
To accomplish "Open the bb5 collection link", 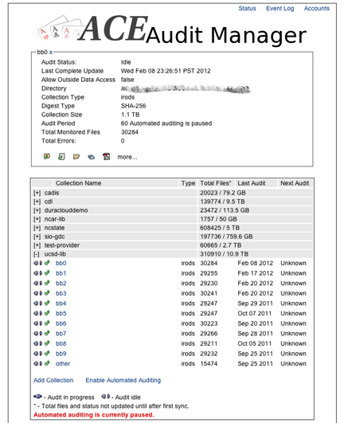I will click(x=61, y=313).
